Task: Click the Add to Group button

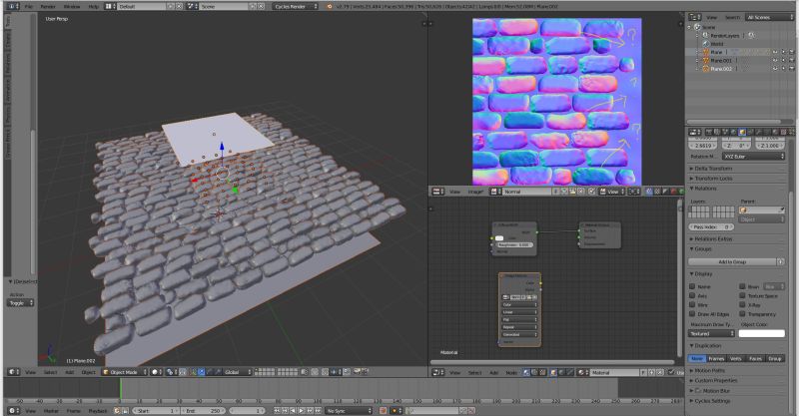Action: point(732,261)
